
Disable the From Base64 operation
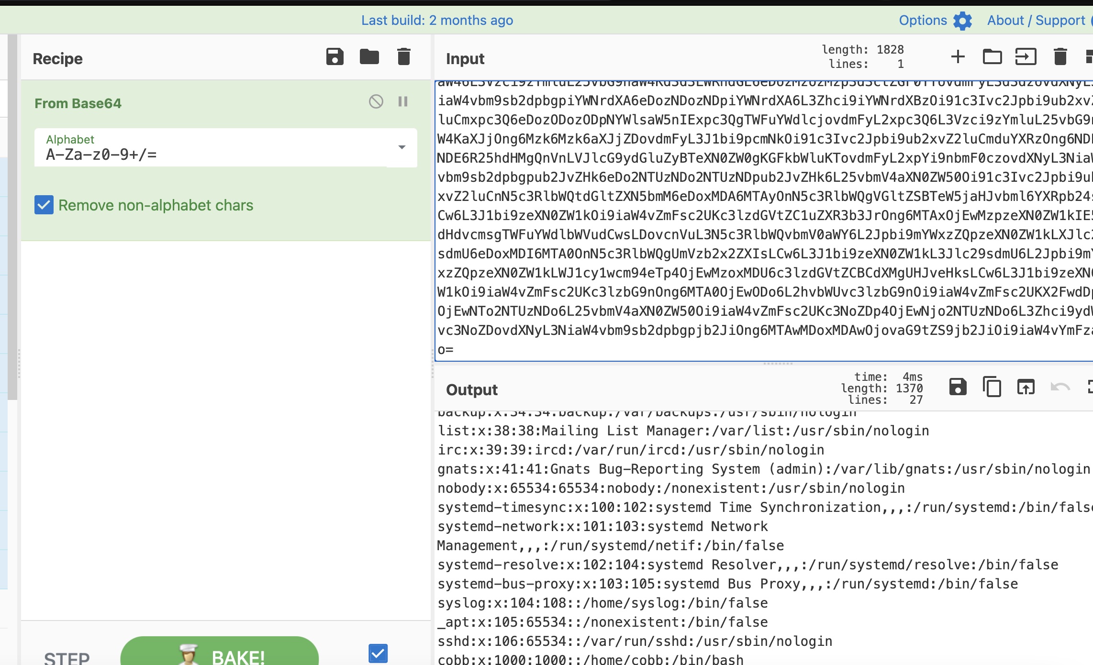pos(376,101)
